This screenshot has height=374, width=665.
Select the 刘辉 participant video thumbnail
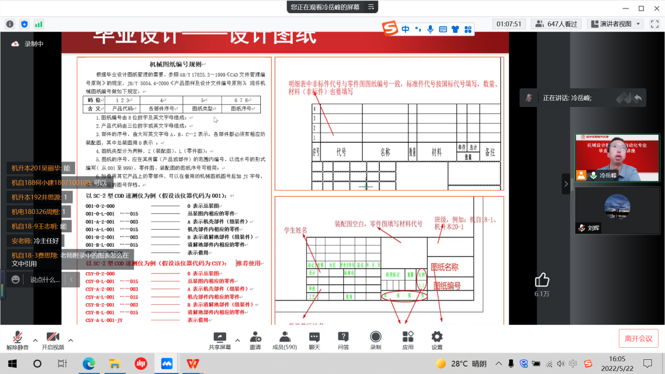(x=617, y=210)
